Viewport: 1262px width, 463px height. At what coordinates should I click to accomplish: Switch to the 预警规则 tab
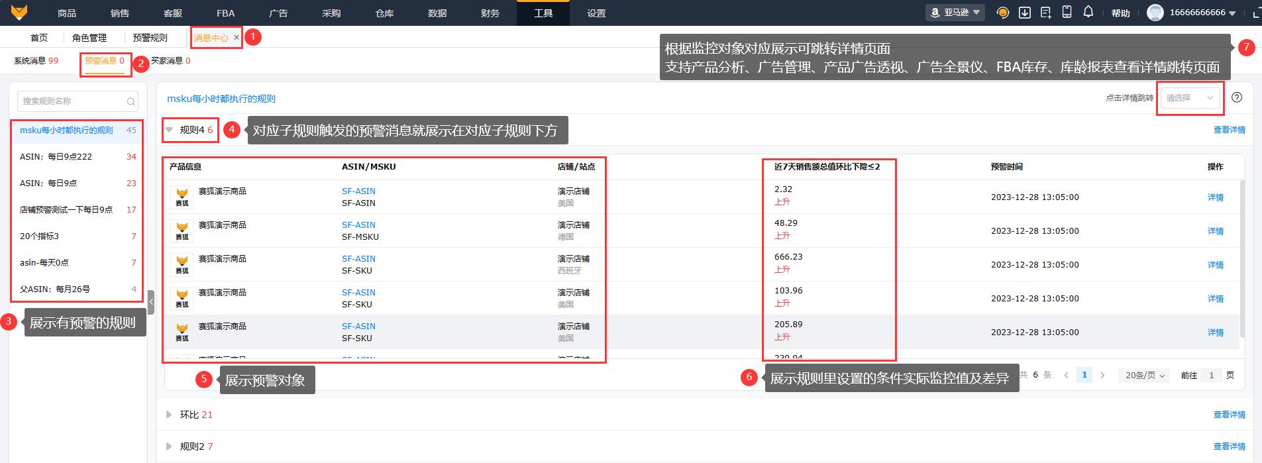coord(150,38)
